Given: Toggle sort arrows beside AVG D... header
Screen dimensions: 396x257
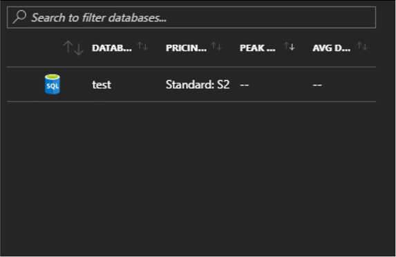Looking at the screenshot, I should (362, 46).
